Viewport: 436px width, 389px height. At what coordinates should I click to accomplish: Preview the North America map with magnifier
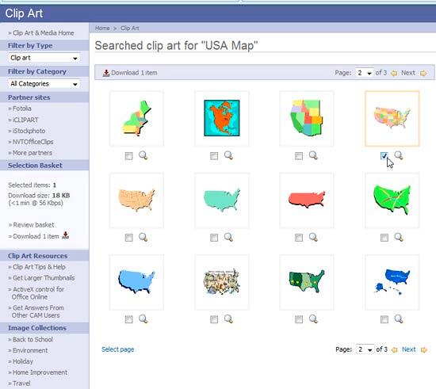228,155
